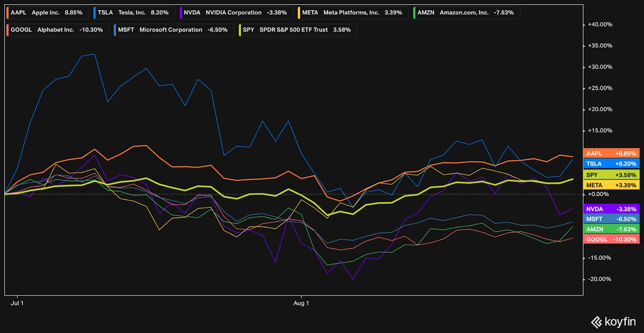
Task: Click the +30.00% axis label
Action: [600, 67]
